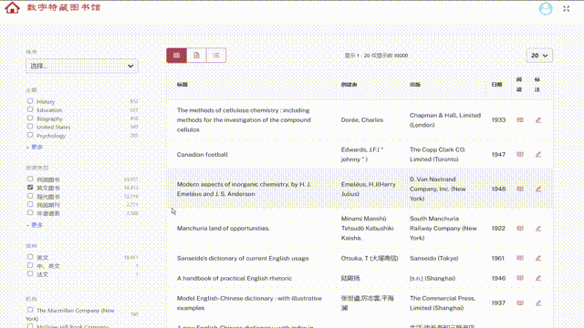
Task: Check the 法文 language filter
Action: coord(30,273)
